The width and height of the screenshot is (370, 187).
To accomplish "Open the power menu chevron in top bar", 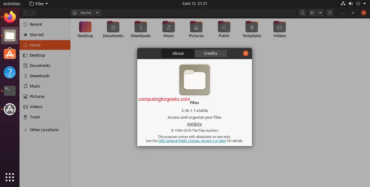I will click(364, 4).
